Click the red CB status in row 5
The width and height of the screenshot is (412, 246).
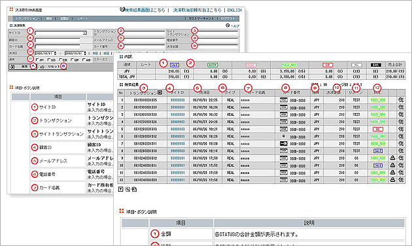pyautogui.click(x=378, y=129)
